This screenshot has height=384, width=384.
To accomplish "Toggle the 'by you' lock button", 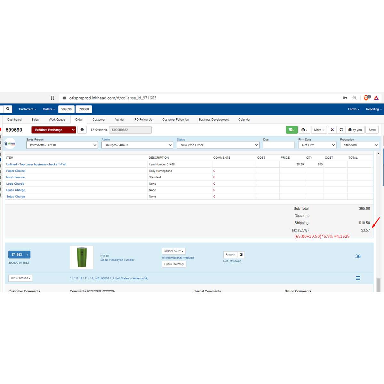I will click(355, 130).
